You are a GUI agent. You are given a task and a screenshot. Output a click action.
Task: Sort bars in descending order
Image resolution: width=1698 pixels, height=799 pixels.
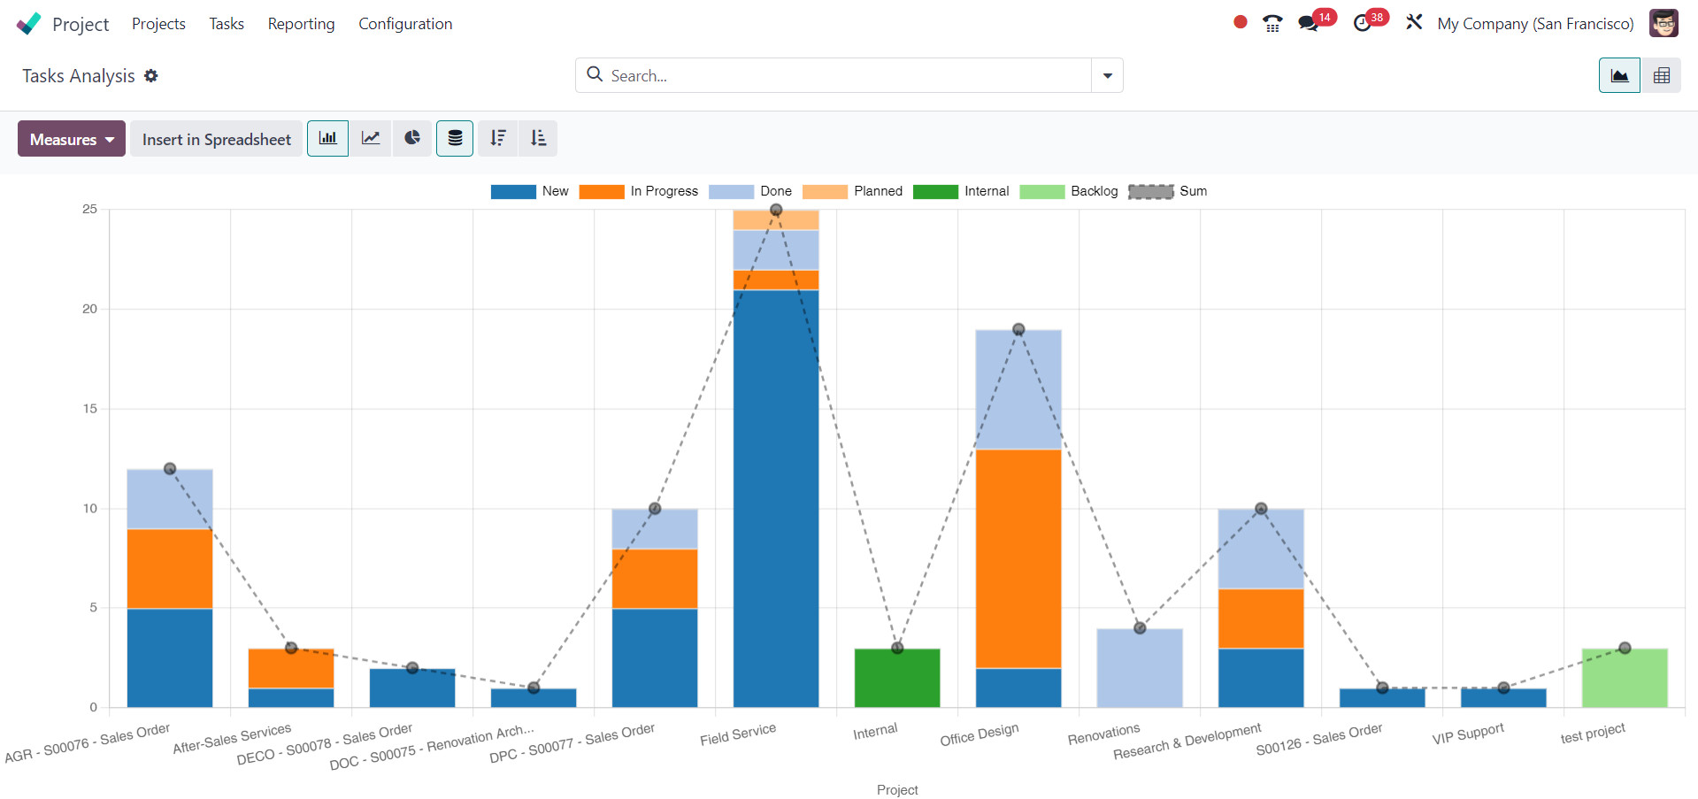click(x=498, y=138)
